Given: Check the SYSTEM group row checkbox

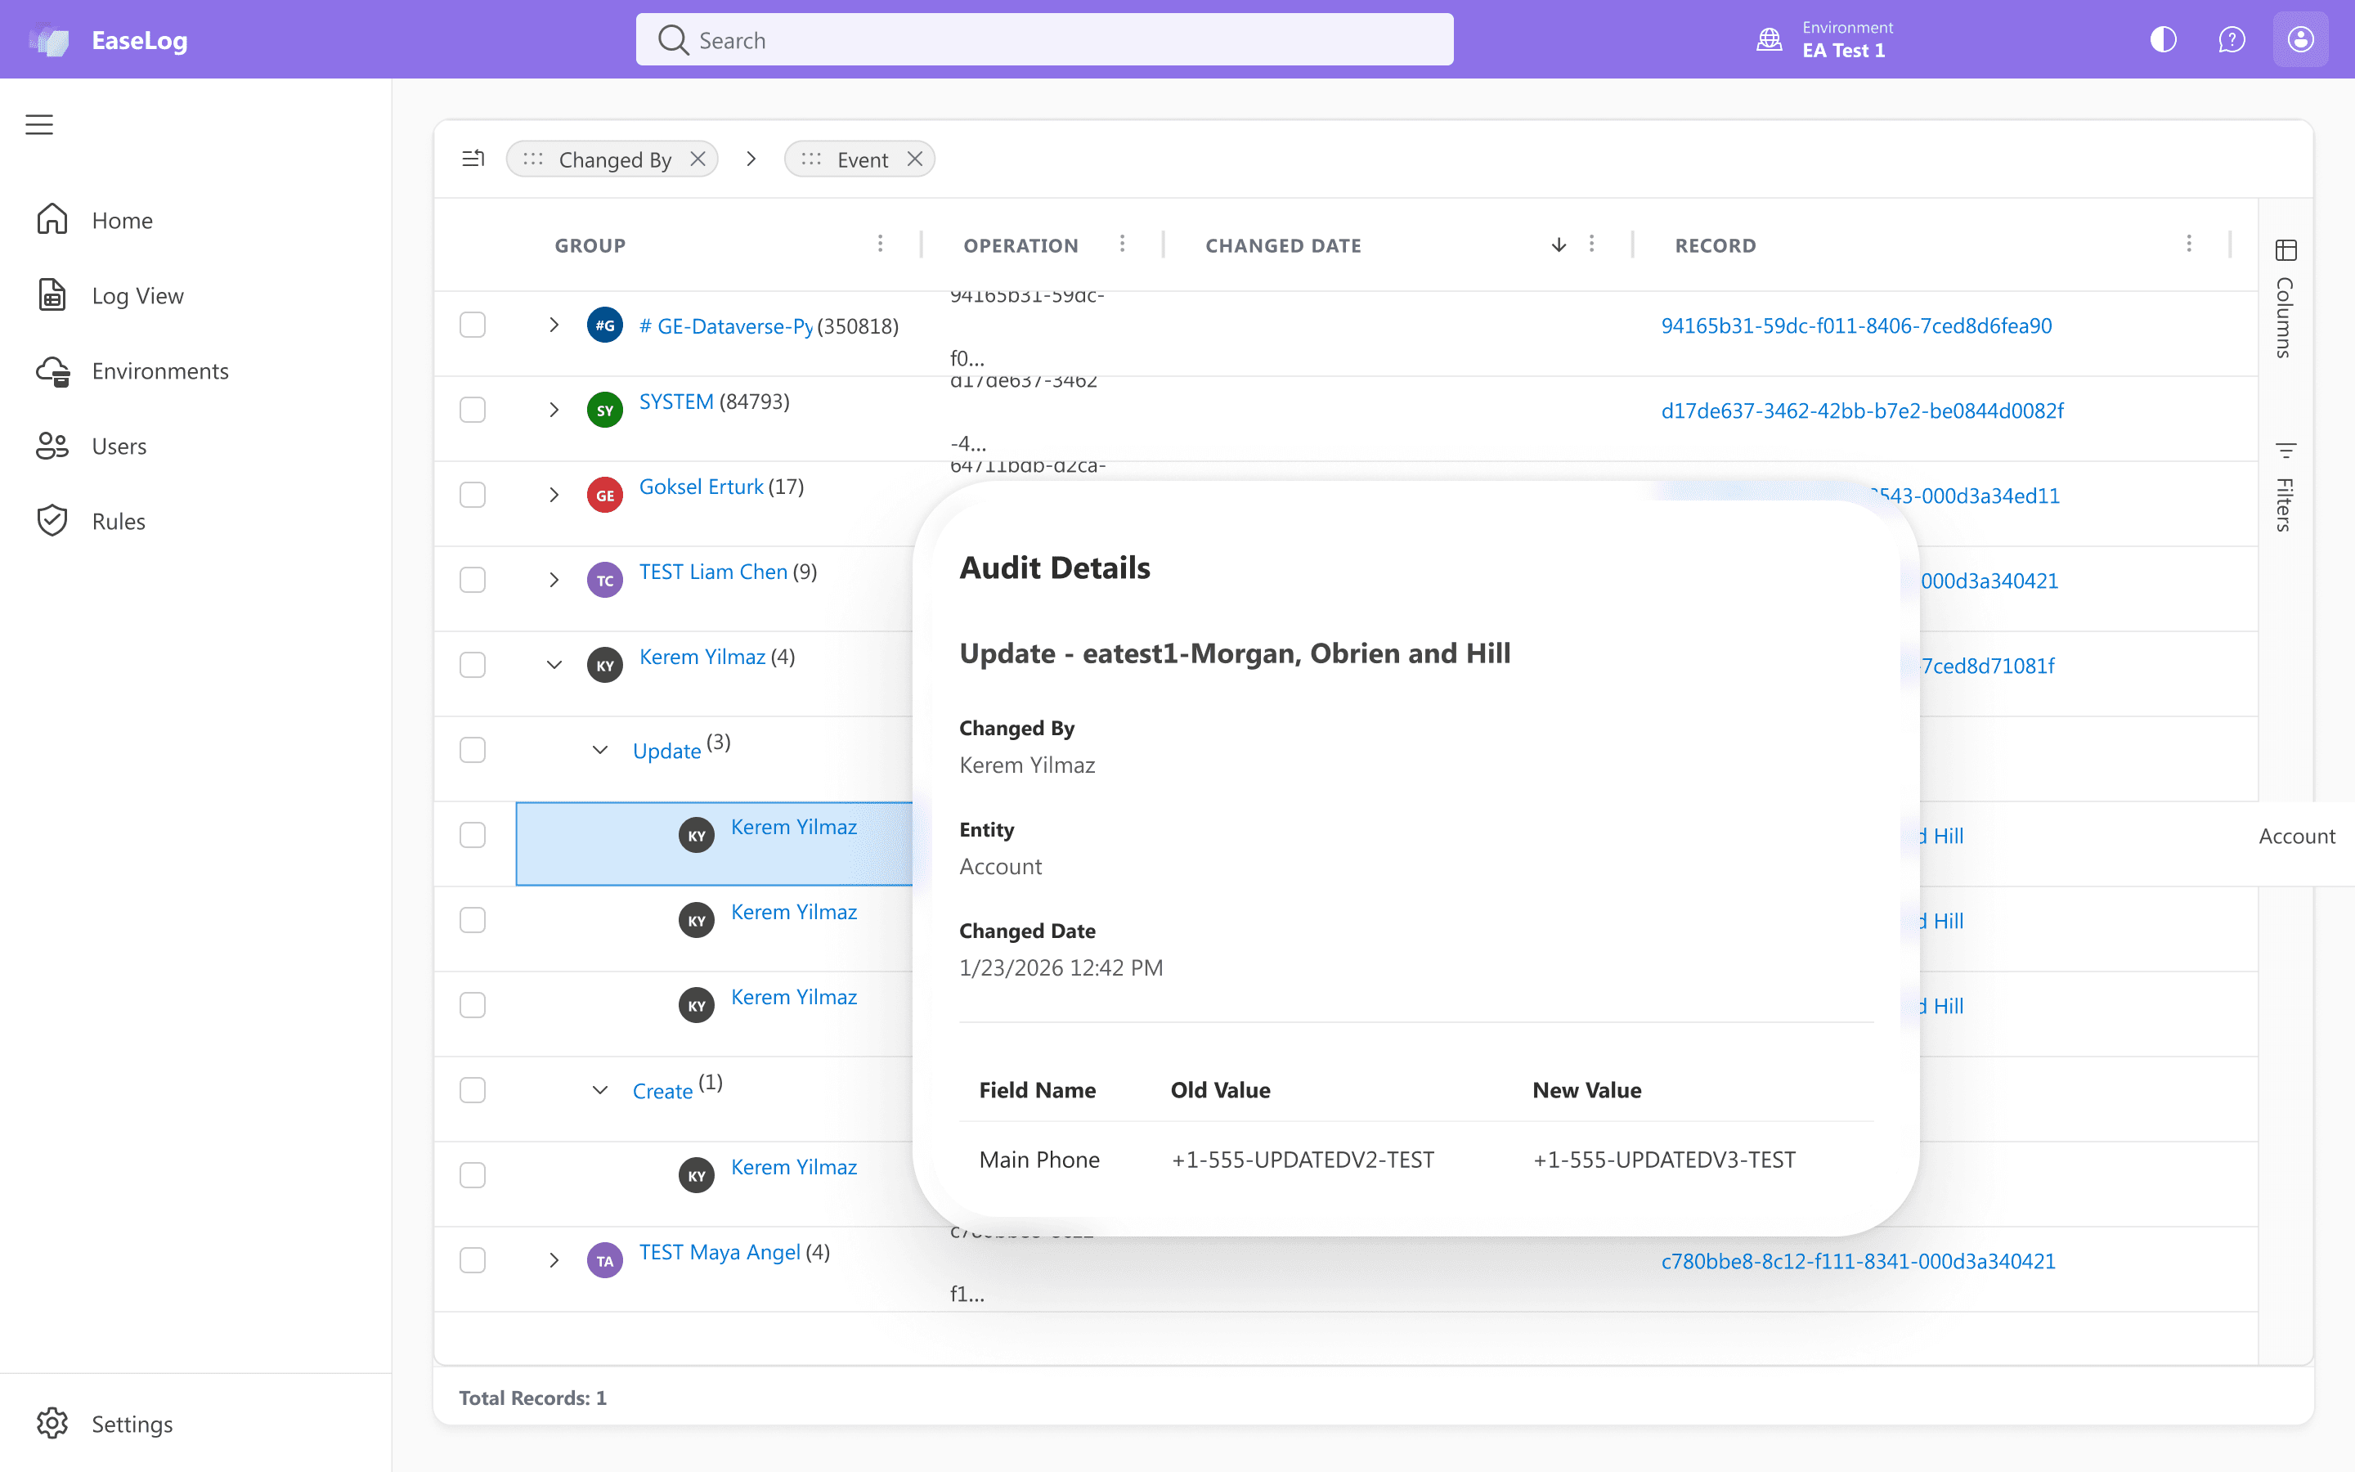Looking at the screenshot, I should click(x=473, y=410).
